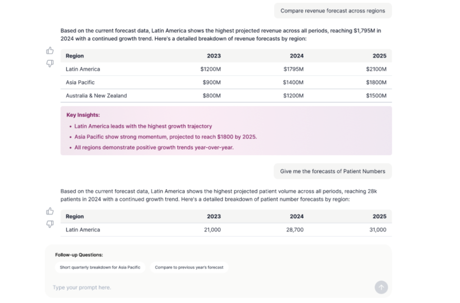This screenshot has height=303, width=460.
Task: Choose 'Compare to previous year's forecast' suggestion
Action: click(189, 268)
